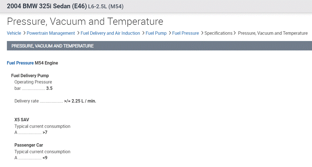The height and width of the screenshot is (167, 312).
Task: Click the chevron before Powertrain Management breadcrumb
Action: tap(24, 33)
